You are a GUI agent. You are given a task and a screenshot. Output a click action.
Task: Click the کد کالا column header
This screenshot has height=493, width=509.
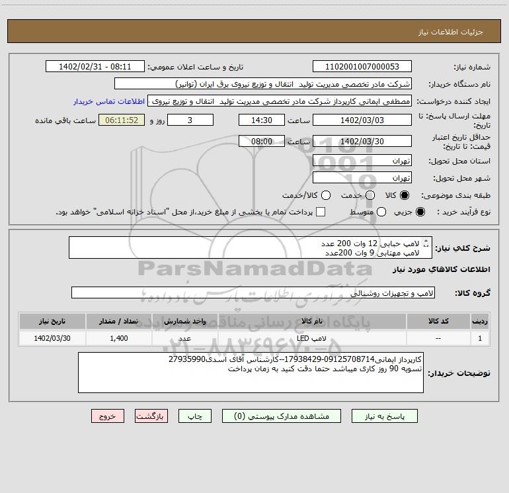coord(438,321)
